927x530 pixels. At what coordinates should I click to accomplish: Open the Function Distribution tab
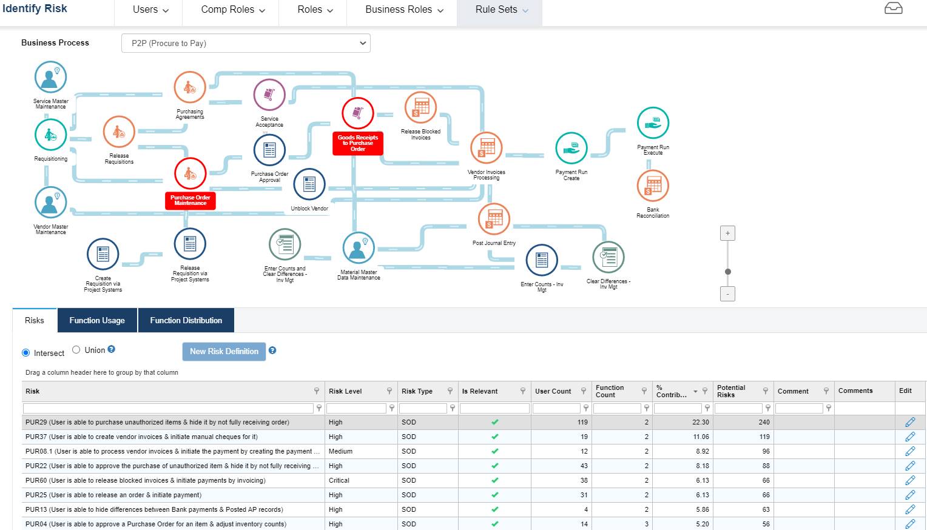[x=186, y=320]
